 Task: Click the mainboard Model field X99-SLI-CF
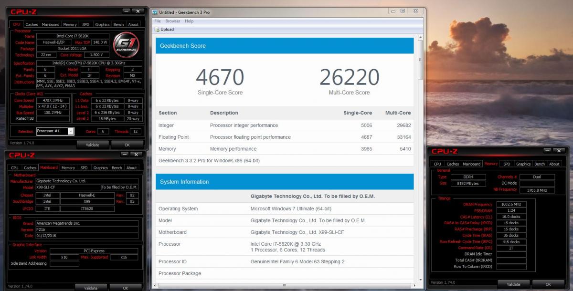[x=68, y=187]
